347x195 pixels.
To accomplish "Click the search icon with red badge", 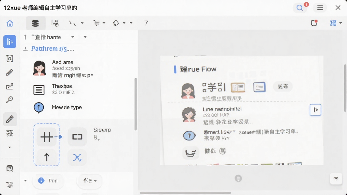I will 300,8.
